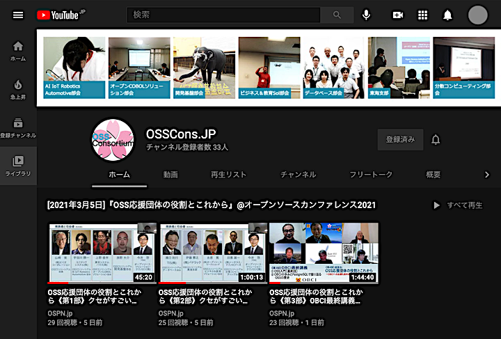
Task: Play the 1:00:13 第2部 video thumbnail
Action: pyautogui.click(x=213, y=253)
